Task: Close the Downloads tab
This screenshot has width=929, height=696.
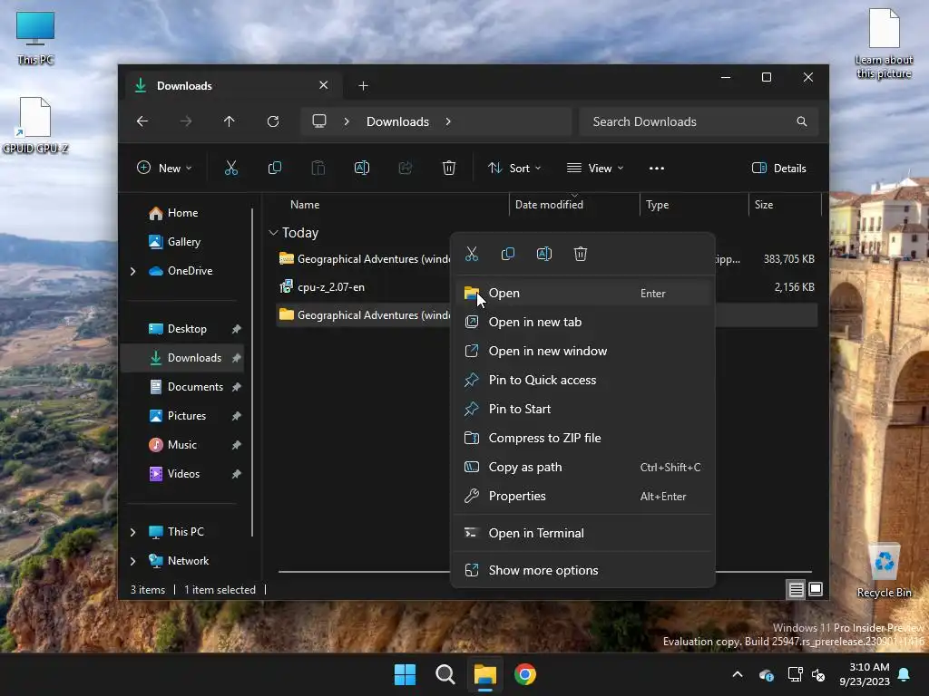Action: coord(324,85)
